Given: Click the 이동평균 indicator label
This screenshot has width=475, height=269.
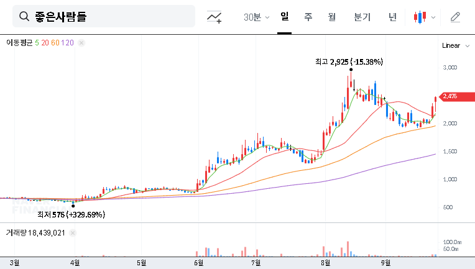Looking at the screenshot, I should pyautogui.click(x=19, y=43).
